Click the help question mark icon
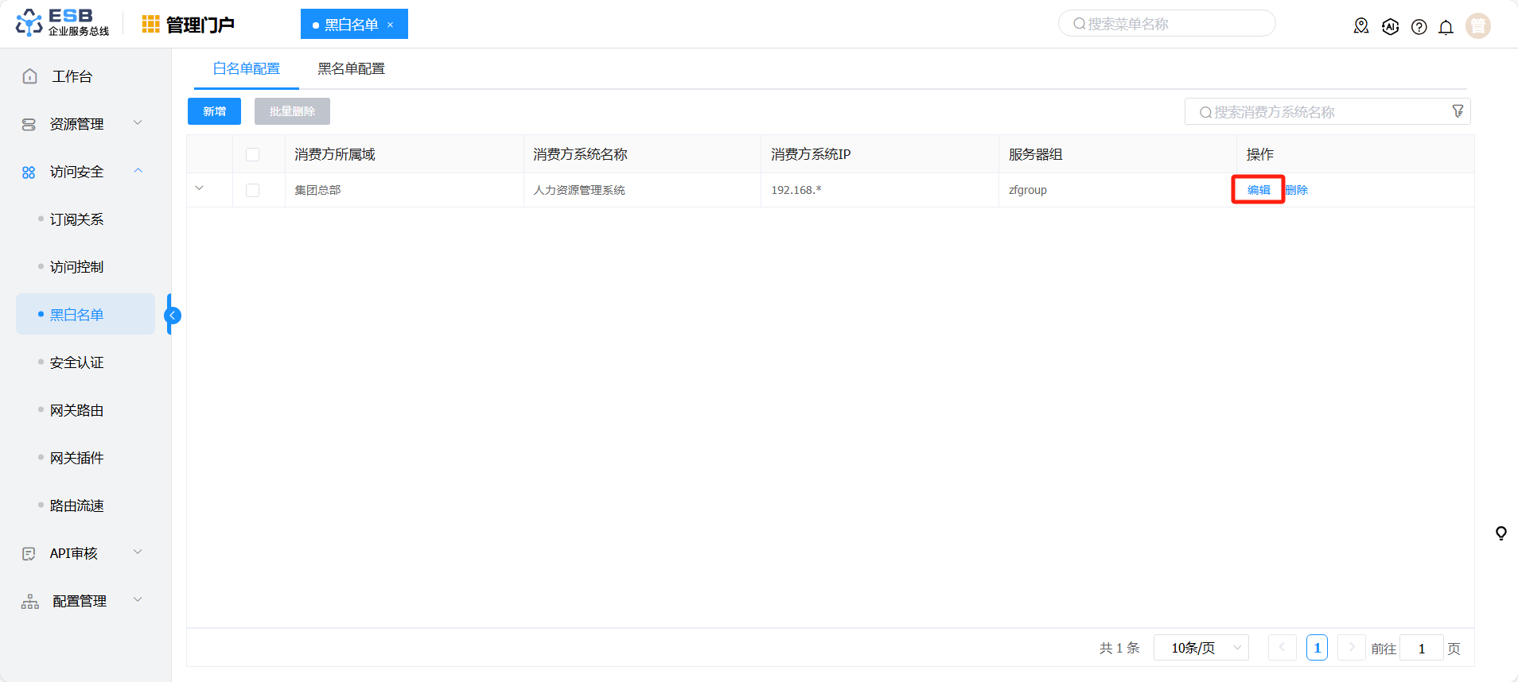Image resolution: width=1518 pixels, height=682 pixels. (x=1419, y=27)
